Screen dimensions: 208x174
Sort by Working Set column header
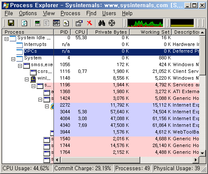coord(150,32)
